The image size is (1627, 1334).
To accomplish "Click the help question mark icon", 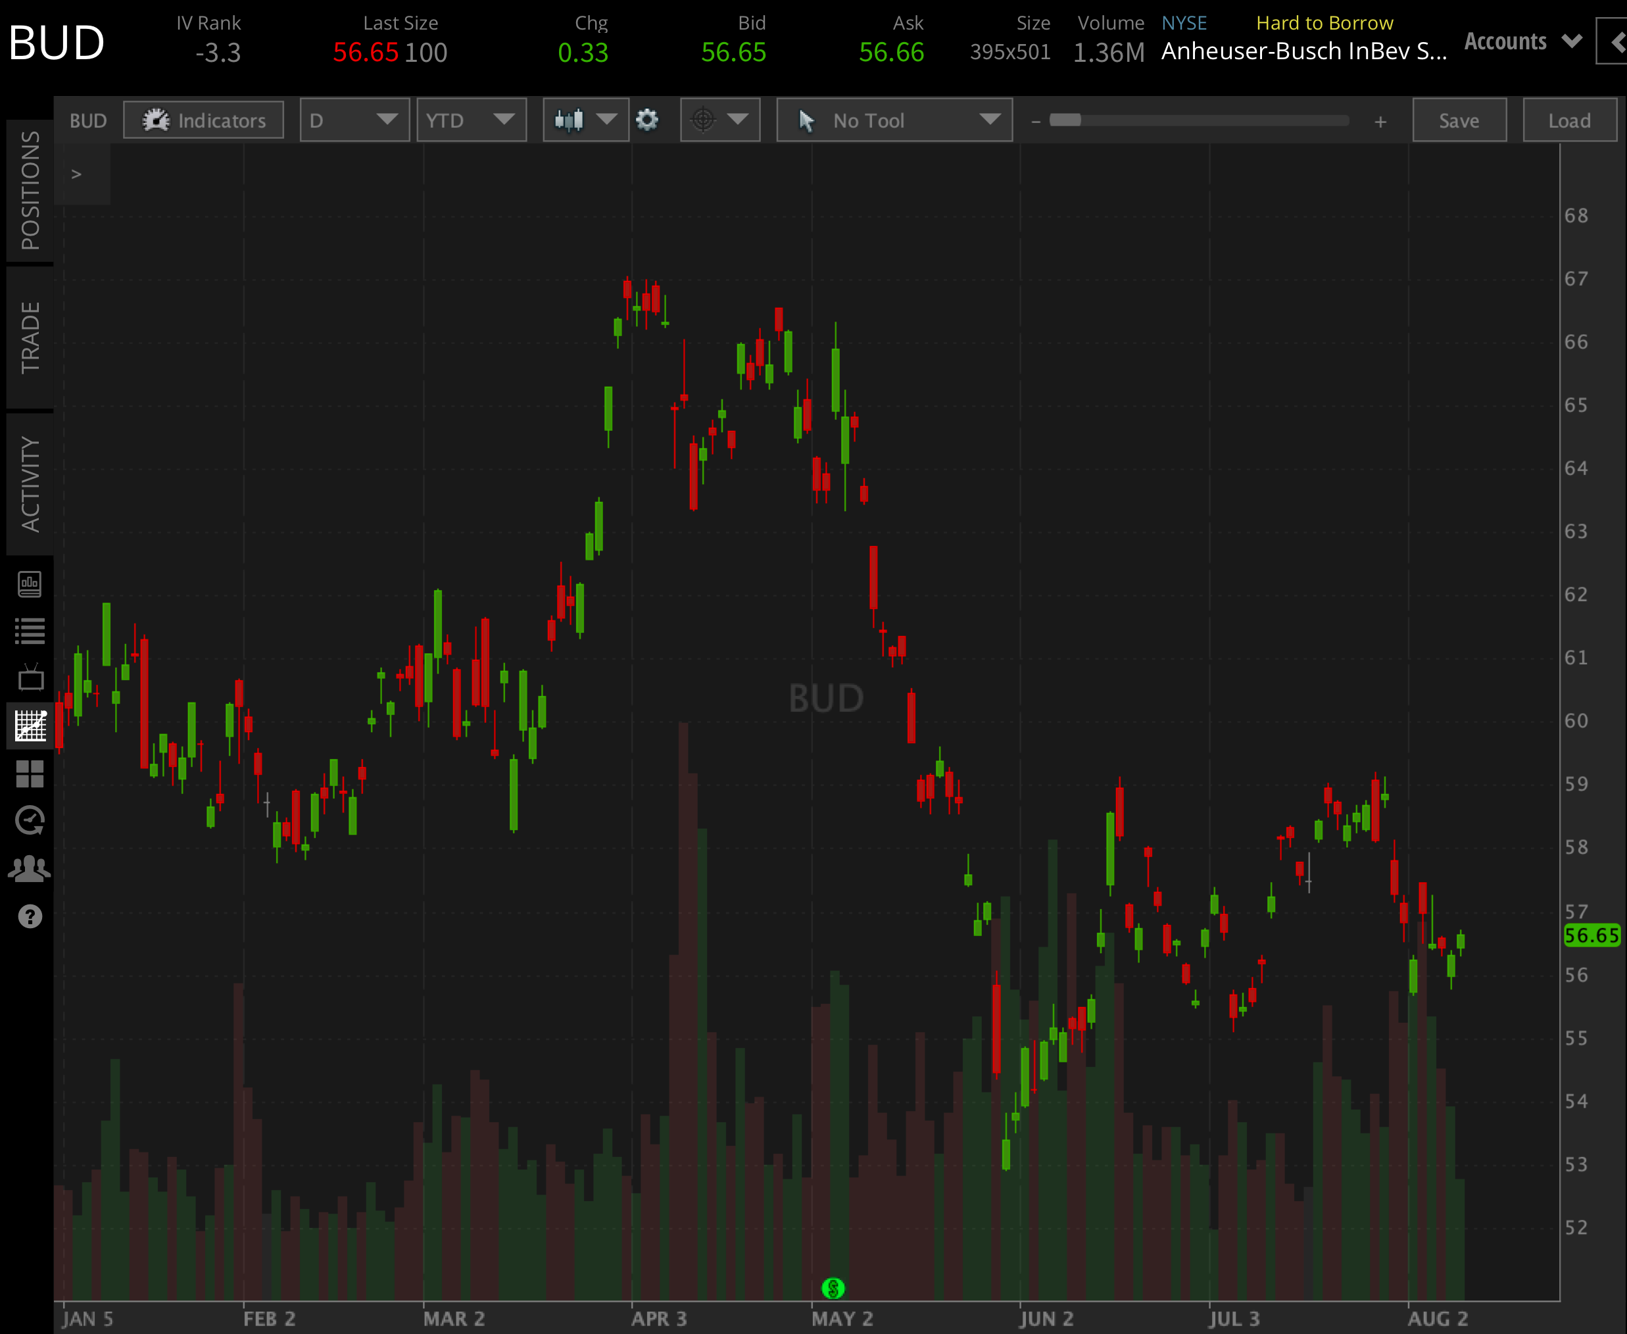I will point(30,916).
